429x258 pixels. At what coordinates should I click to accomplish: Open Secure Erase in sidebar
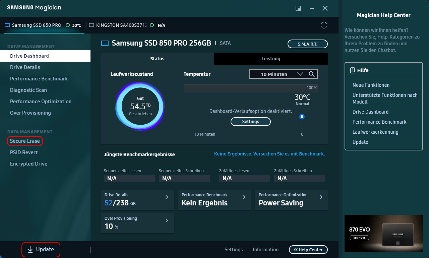click(x=25, y=141)
